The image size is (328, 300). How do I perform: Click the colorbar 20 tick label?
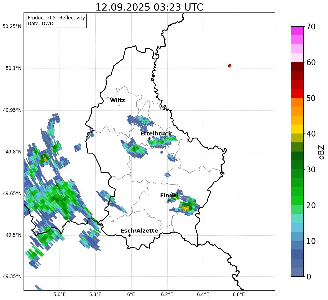pos(311,205)
